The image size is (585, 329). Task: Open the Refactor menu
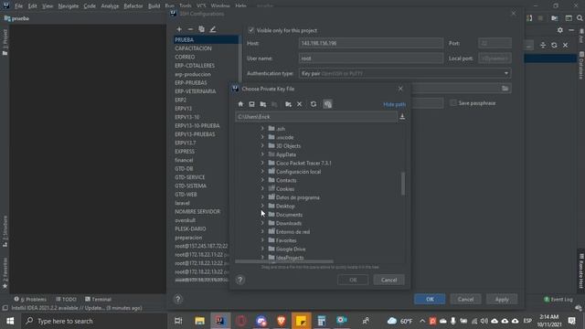point(133,6)
